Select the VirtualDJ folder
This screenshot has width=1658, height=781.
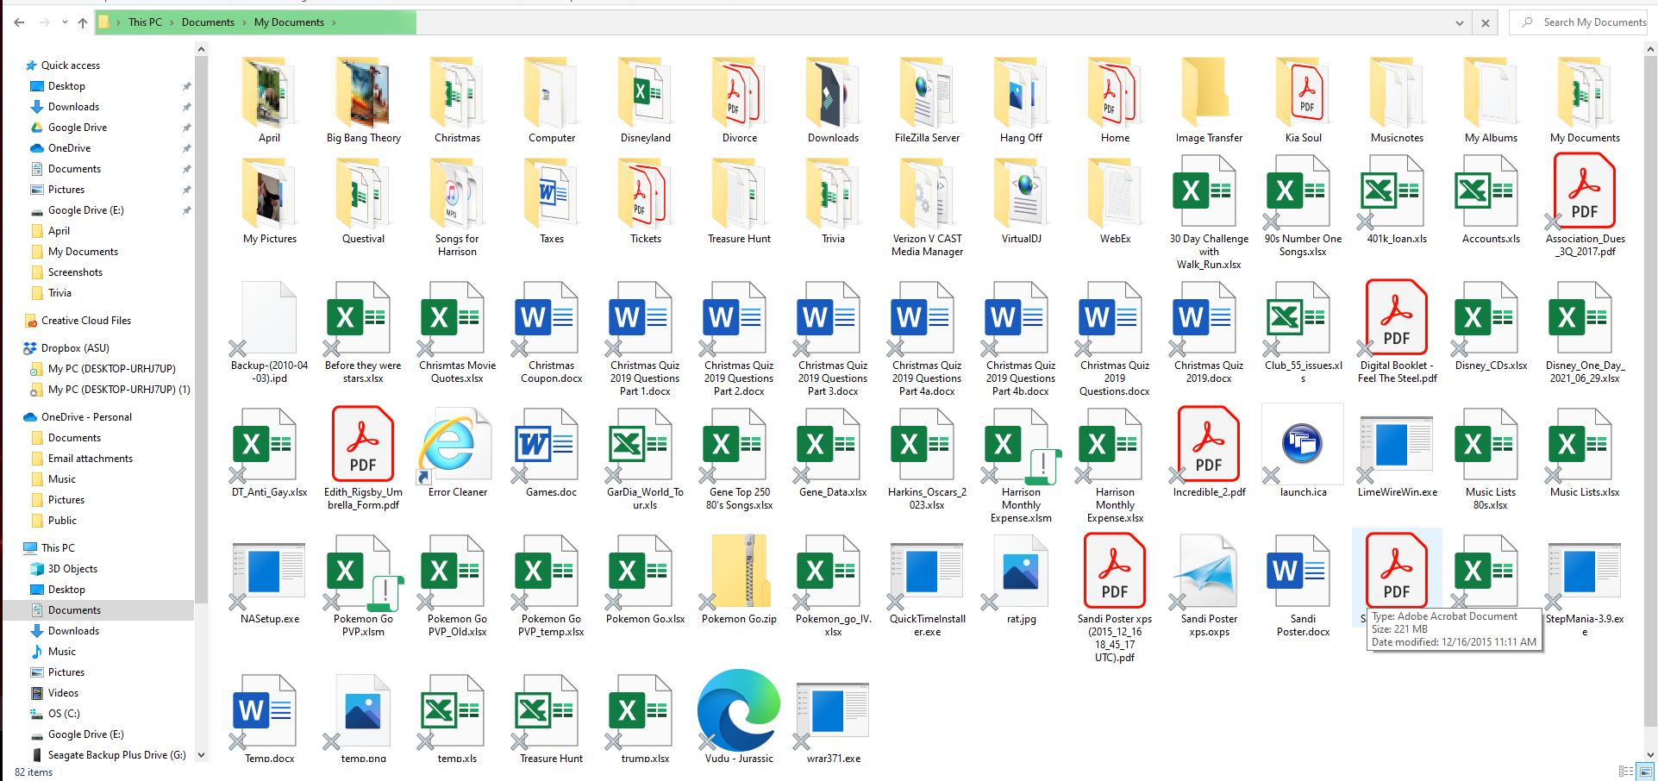1021,201
